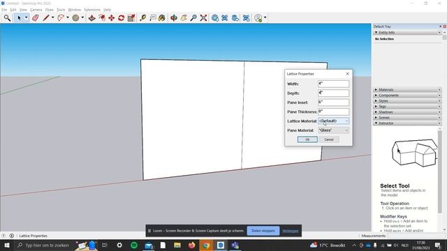Open the Camera menu
This screenshot has height=251, width=447.
[x=36, y=10]
